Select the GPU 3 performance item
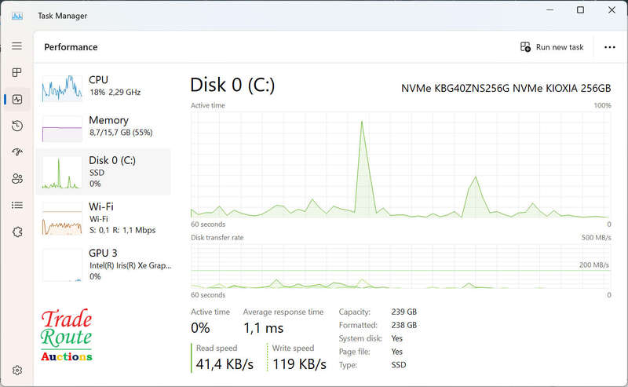Viewport: 628px width, 387px height. pyautogui.click(x=103, y=264)
